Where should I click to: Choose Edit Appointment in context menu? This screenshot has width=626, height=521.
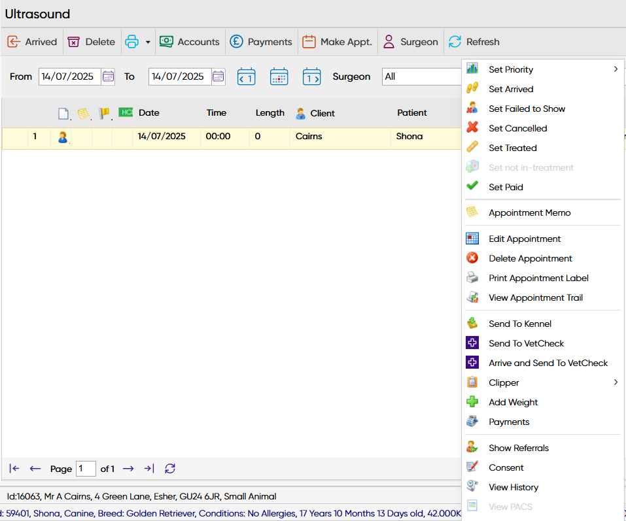point(524,239)
